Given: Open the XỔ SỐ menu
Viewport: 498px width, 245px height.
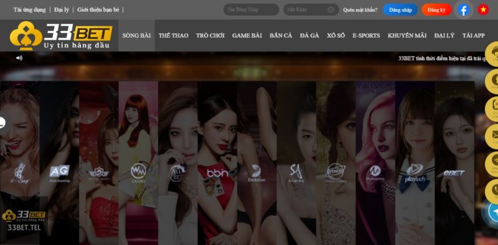Looking at the screenshot, I should pyautogui.click(x=336, y=35).
